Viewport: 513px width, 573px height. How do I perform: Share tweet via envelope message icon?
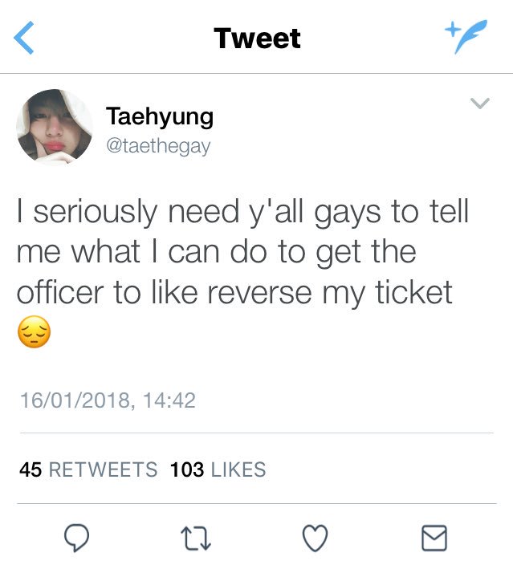coord(434,538)
